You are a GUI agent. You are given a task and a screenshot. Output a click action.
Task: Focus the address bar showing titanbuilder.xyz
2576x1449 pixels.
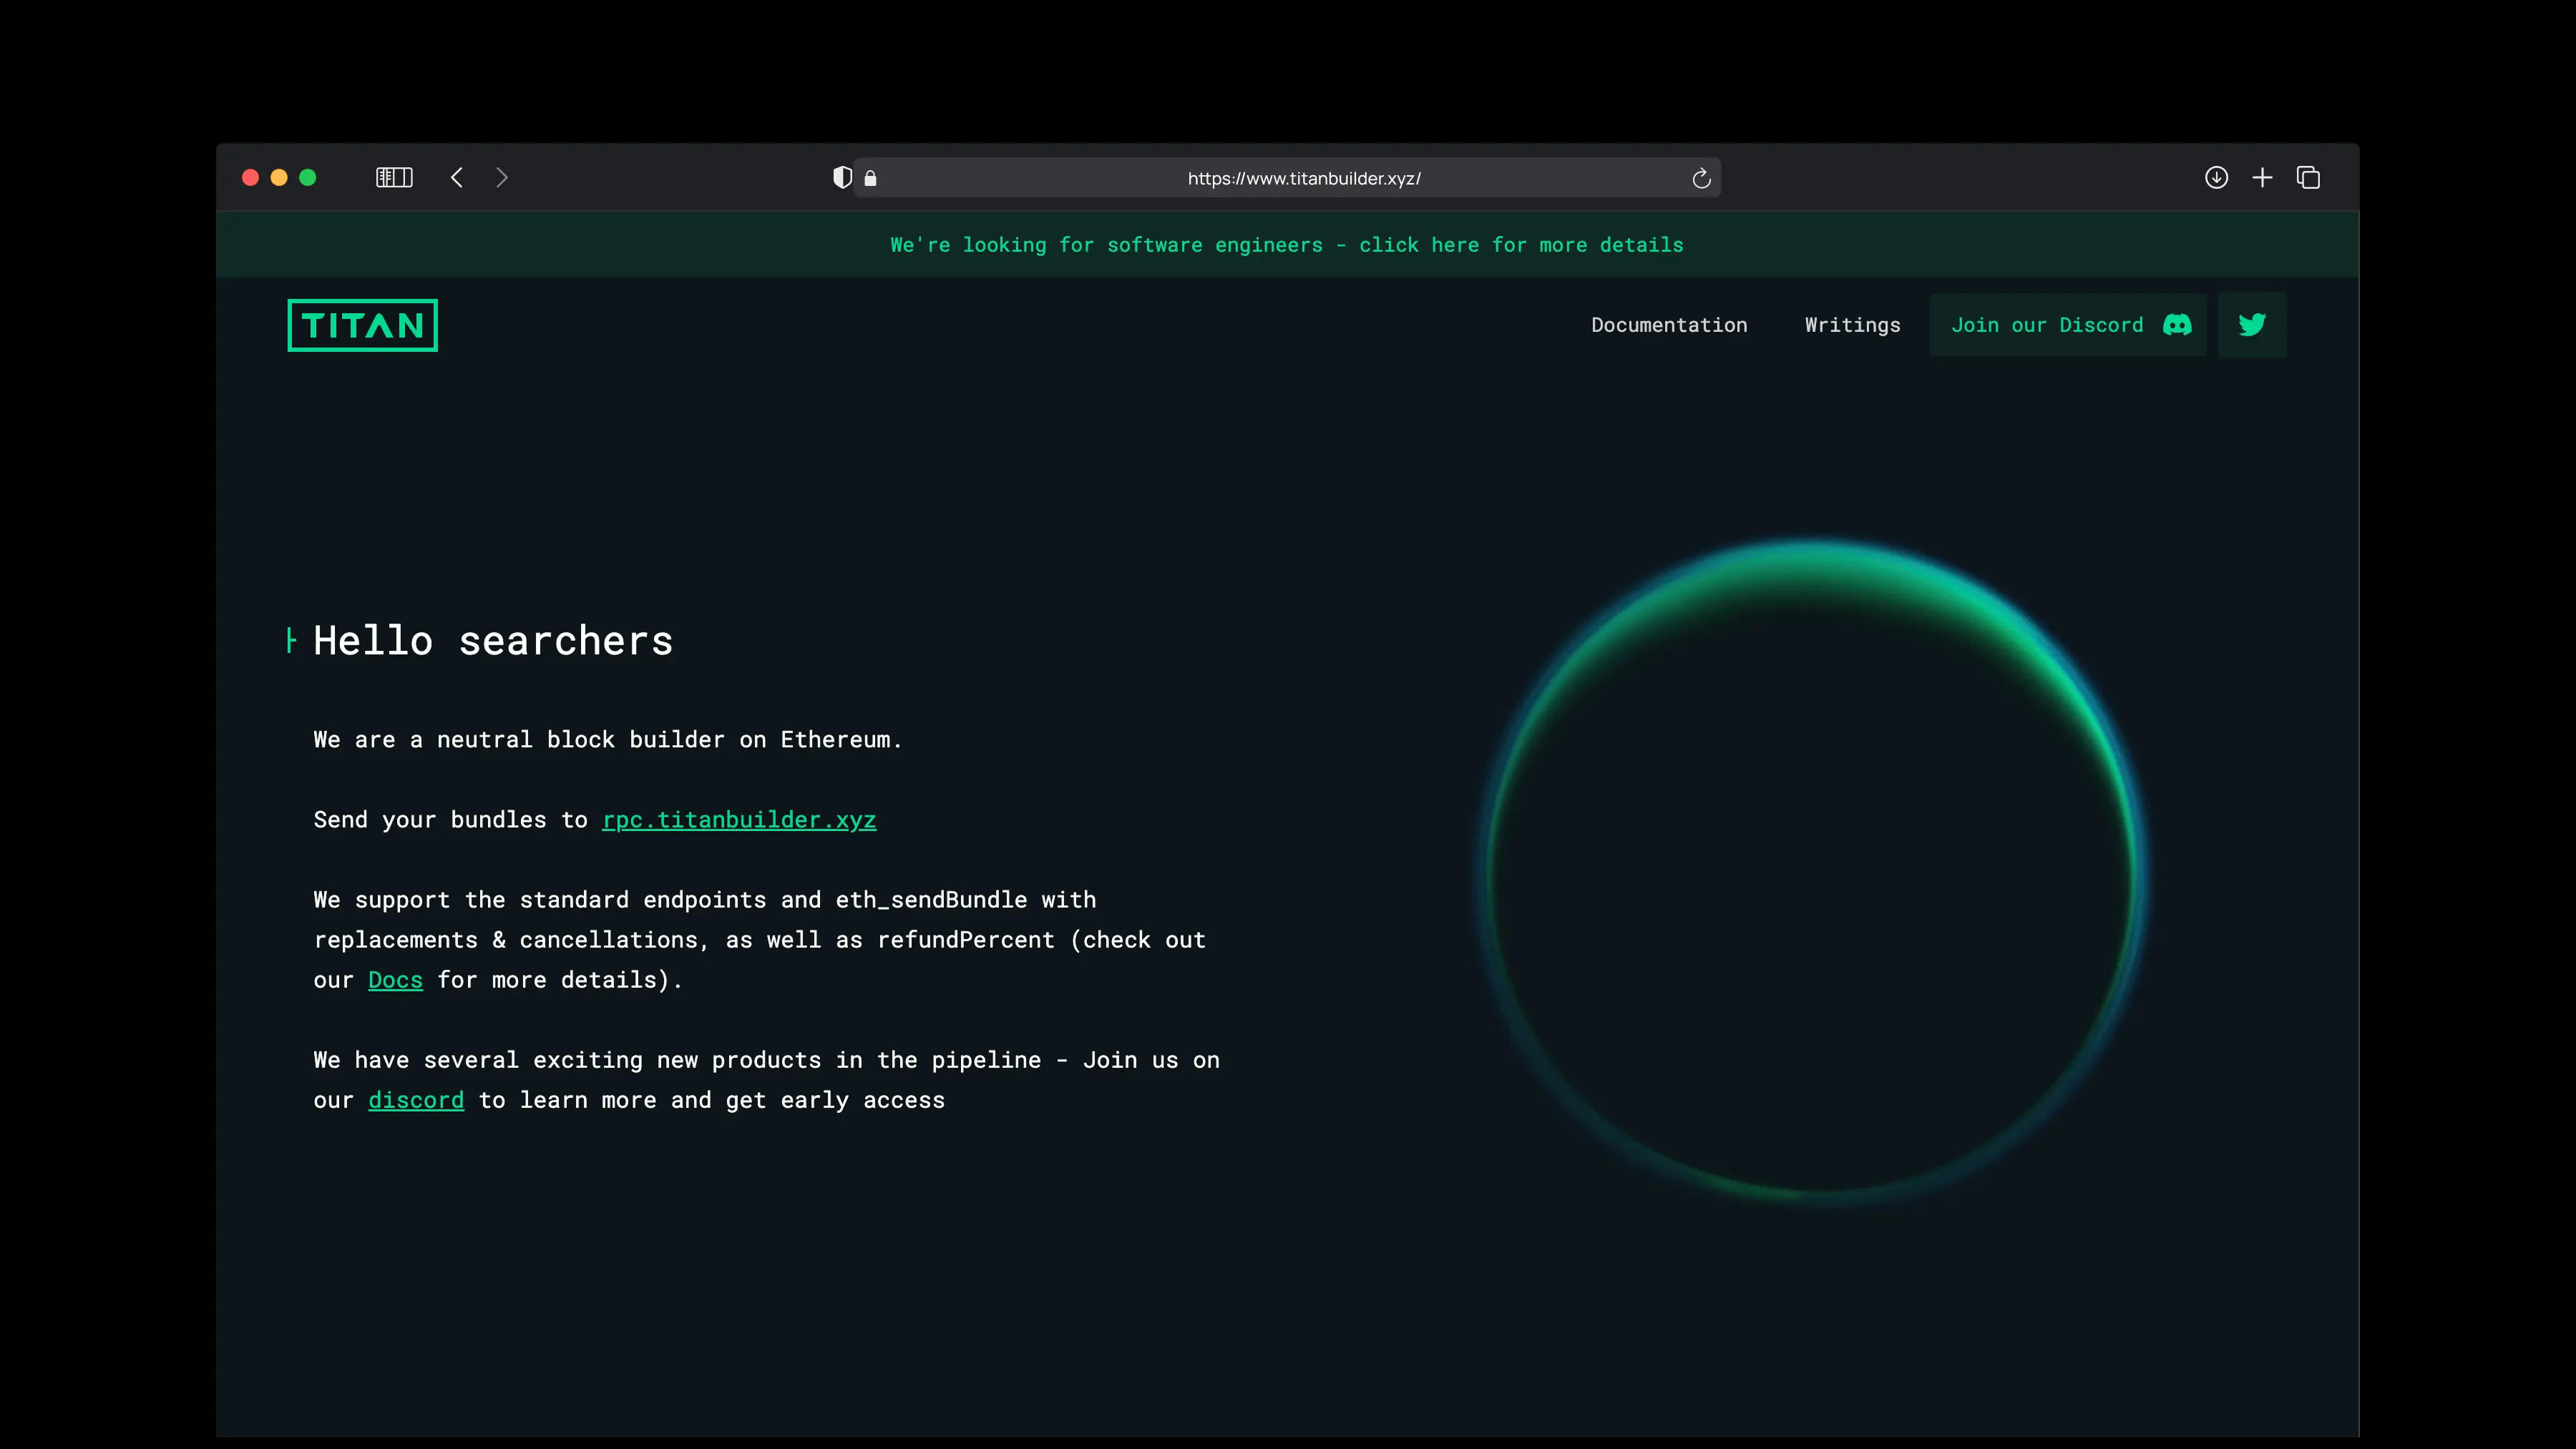tap(1287, 178)
